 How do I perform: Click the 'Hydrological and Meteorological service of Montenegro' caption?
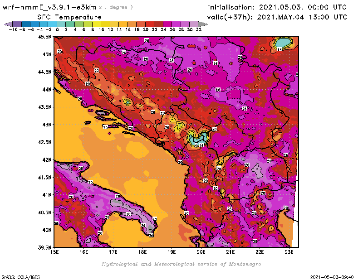click(181, 264)
